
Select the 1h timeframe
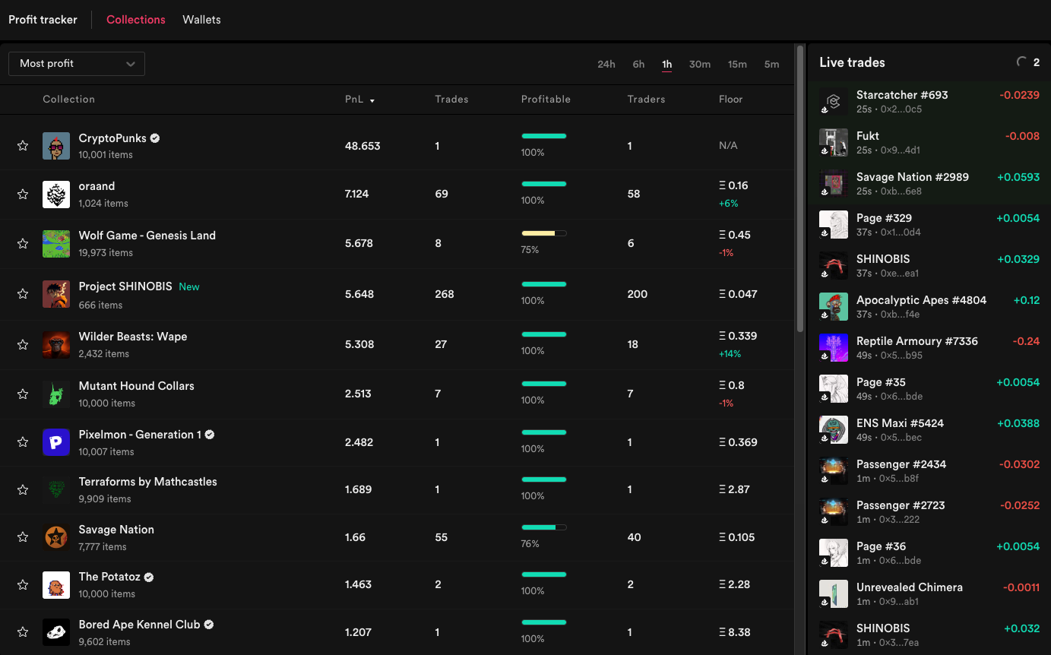[x=666, y=65]
